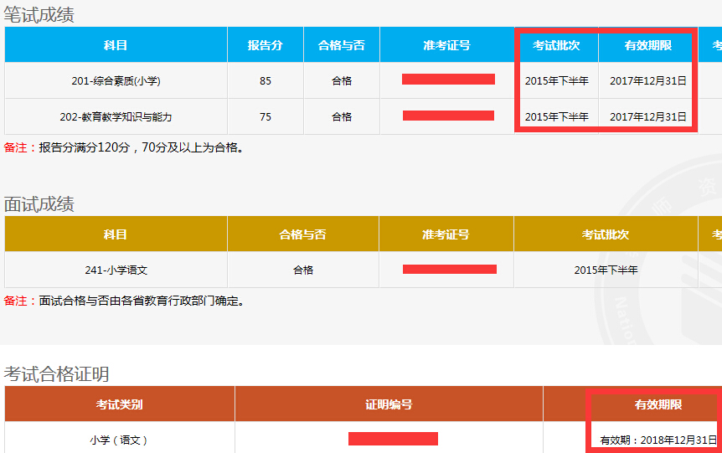Click the 面试成绩 section heading
The image size is (722, 453).
[x=39, y=204]
